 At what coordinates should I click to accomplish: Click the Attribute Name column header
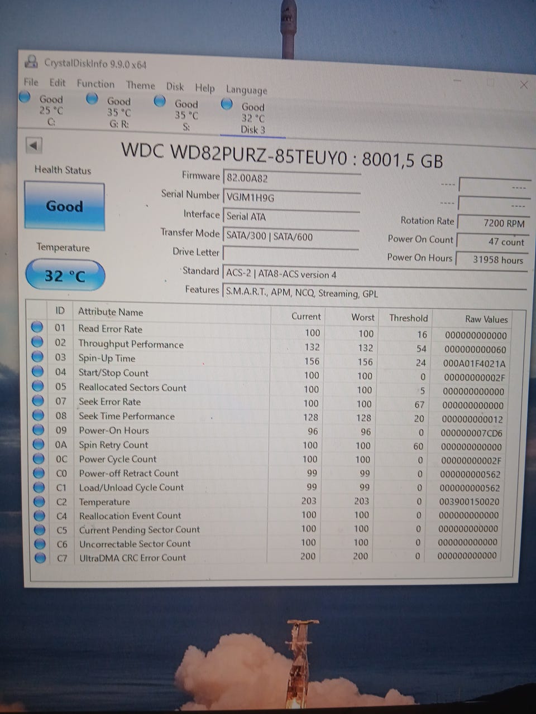pyautogui.click(x=111, y=312)
